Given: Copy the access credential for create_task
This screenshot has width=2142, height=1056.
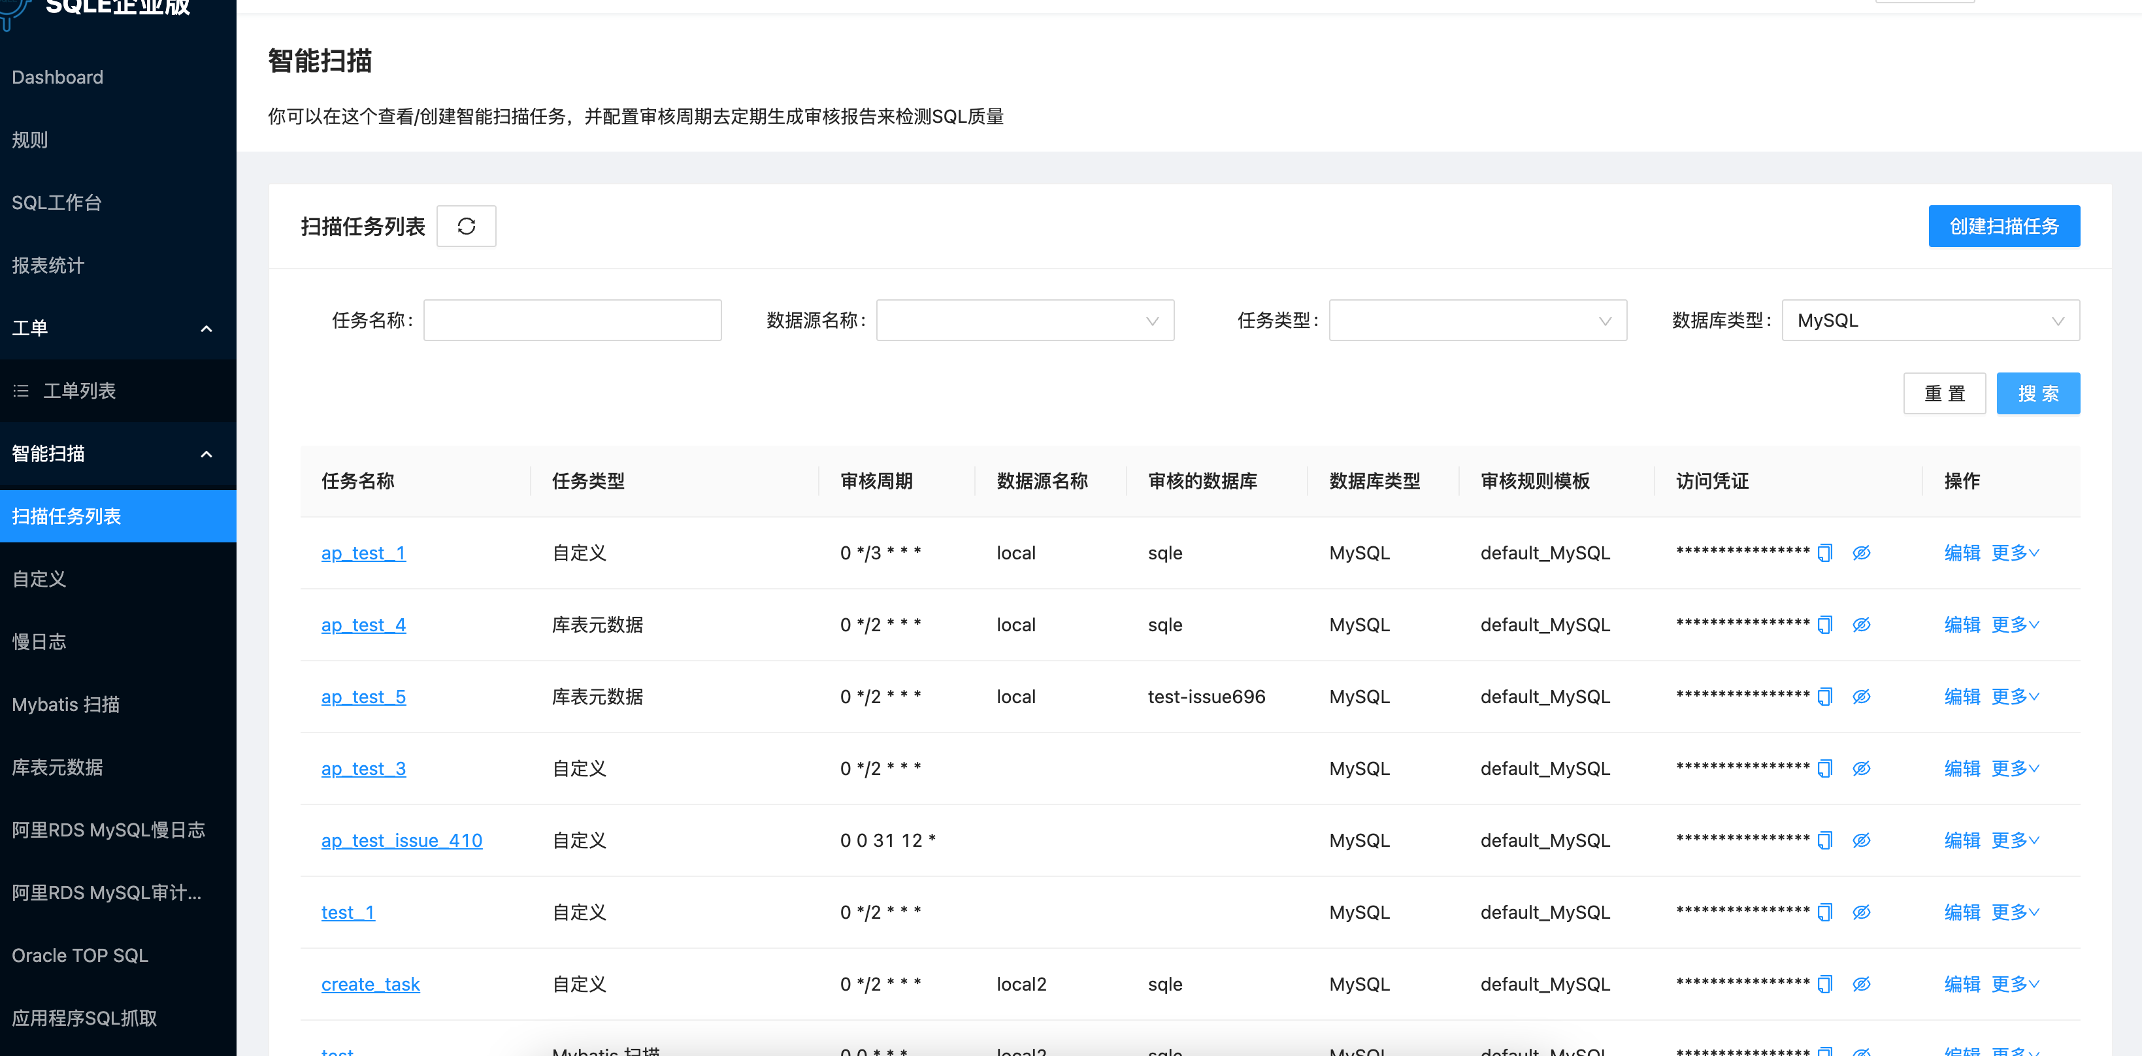Looking at the screenshot, I should tap(1825, 983).
